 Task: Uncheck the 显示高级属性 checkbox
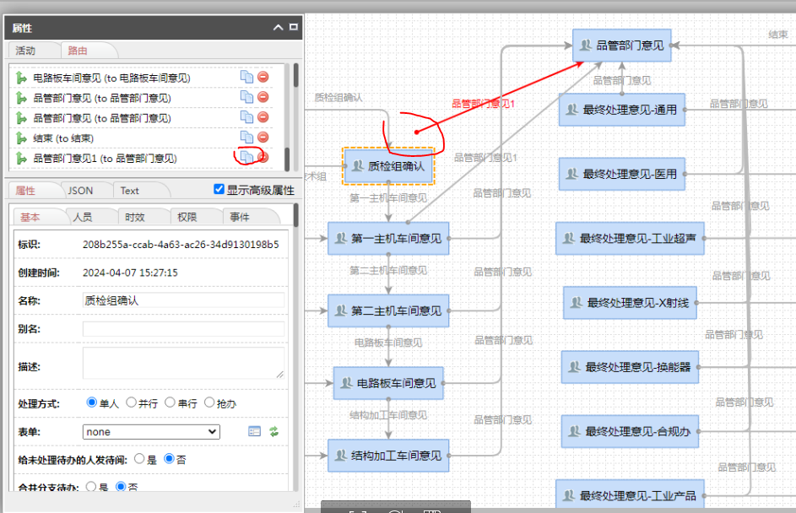coord(219,189)
